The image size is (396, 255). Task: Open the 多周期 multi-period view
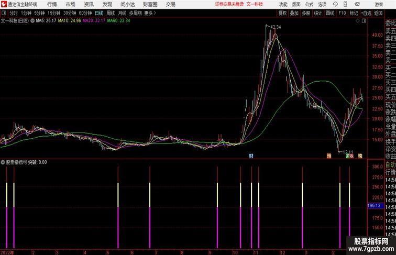(x=135, y=13)
